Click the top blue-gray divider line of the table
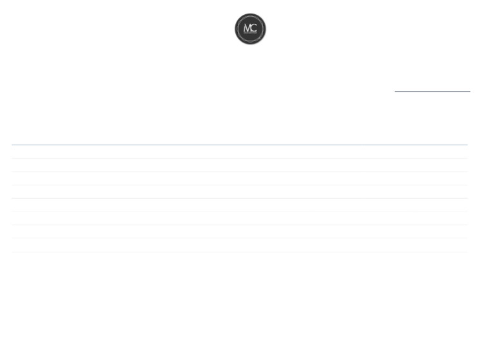495x349 pixels. click(x=240, y=145)
